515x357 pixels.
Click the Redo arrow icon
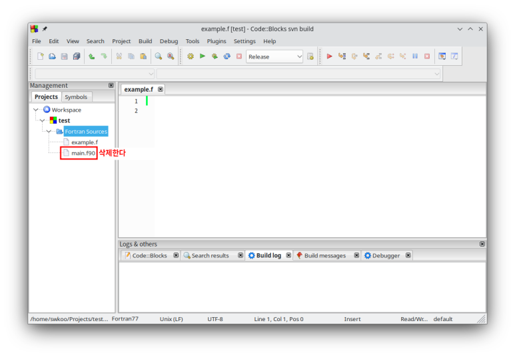click(104, 57)
